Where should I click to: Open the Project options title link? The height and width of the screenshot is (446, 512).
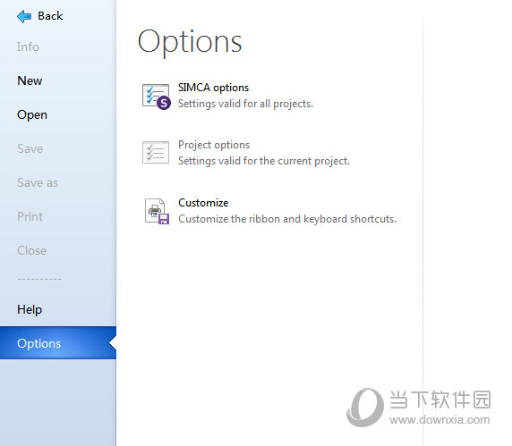point(214,145)
